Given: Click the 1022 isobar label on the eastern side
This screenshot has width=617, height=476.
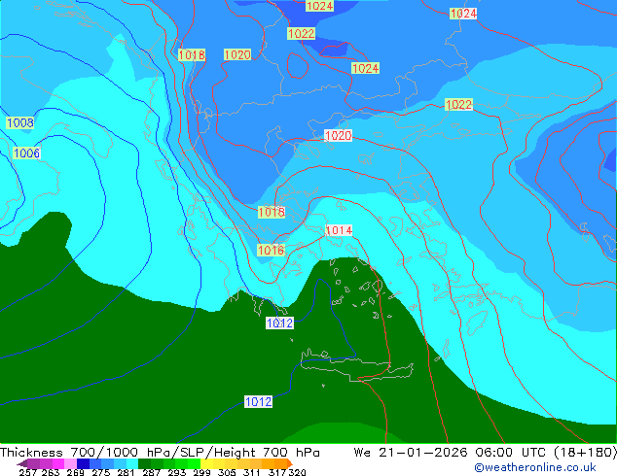Looking at the screenshot, I should [x=458, y=105].
